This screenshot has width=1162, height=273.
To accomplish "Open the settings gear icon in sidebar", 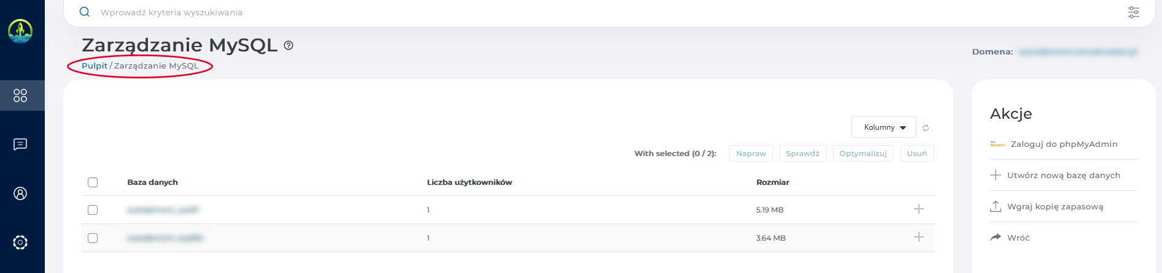I will (20, 242).
